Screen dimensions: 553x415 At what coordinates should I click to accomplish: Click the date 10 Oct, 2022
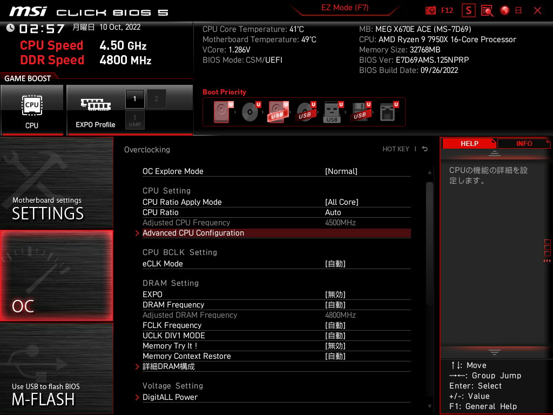120,27
